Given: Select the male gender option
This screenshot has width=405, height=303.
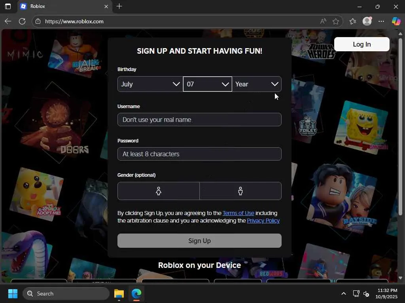Looking at the screenshot, I should [240, 191].
